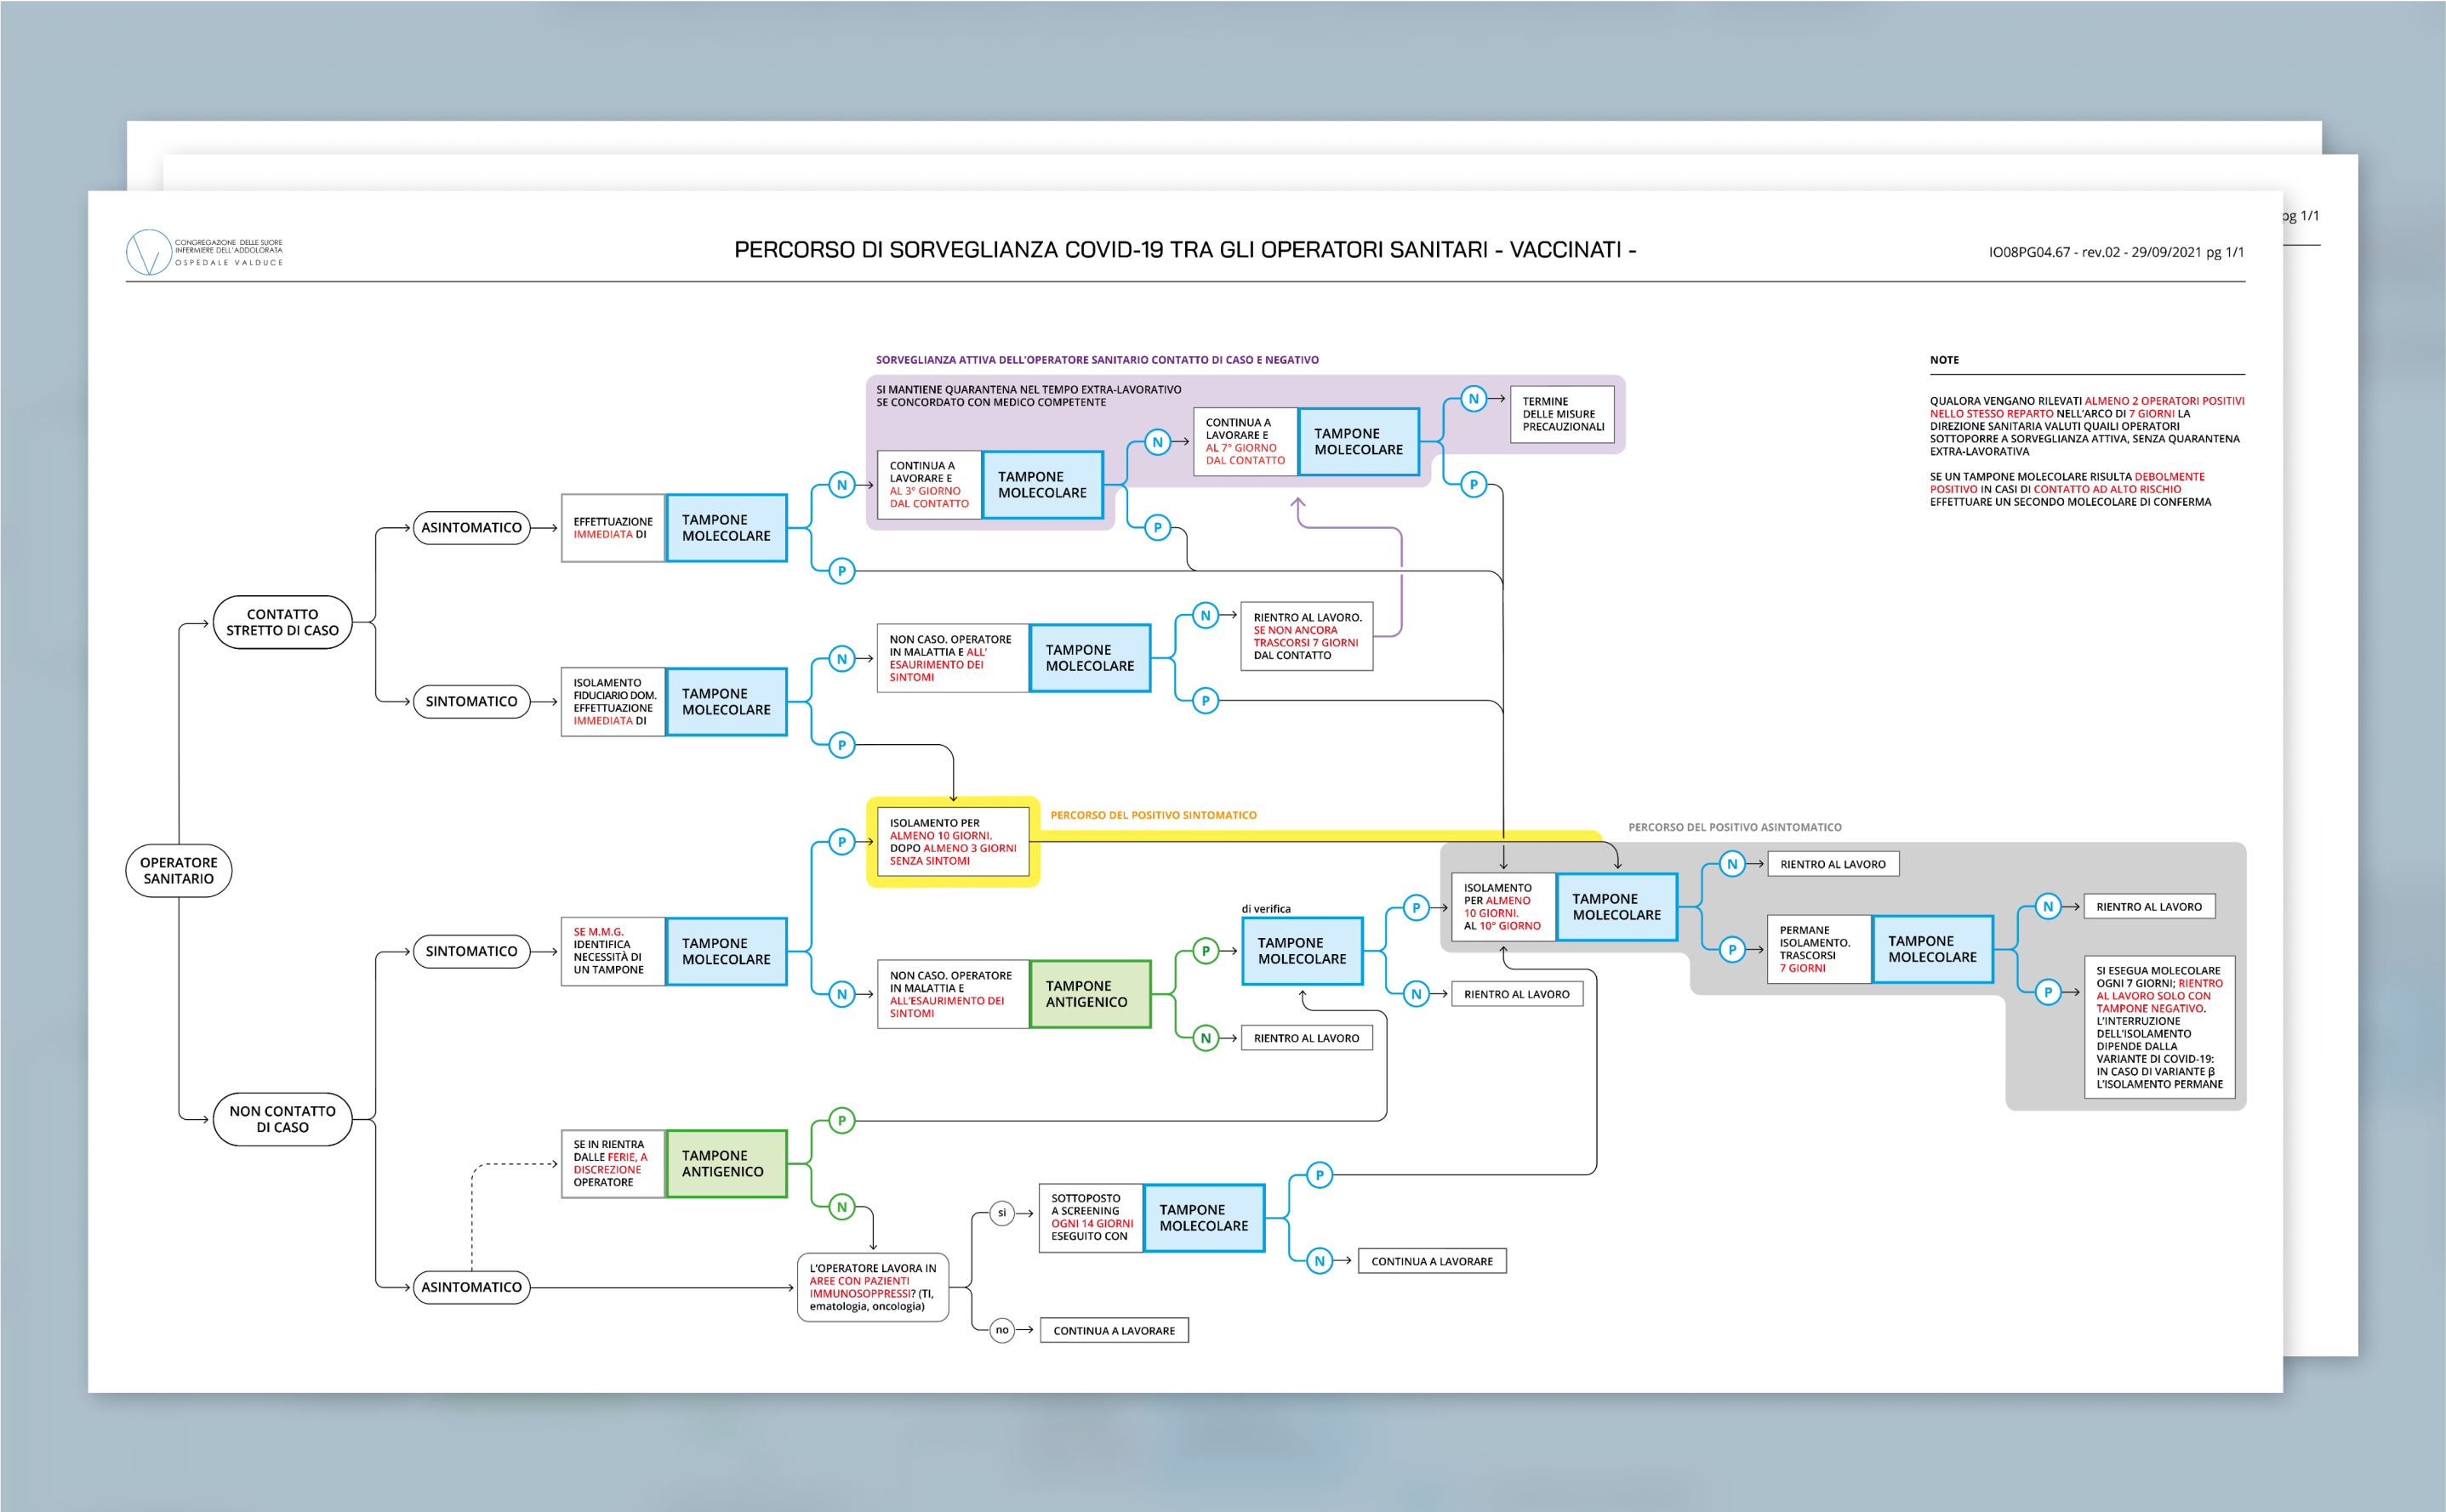Click N circle before TERMINE DELLE MISURE PRECAUZIONALI

[1473, 398]
